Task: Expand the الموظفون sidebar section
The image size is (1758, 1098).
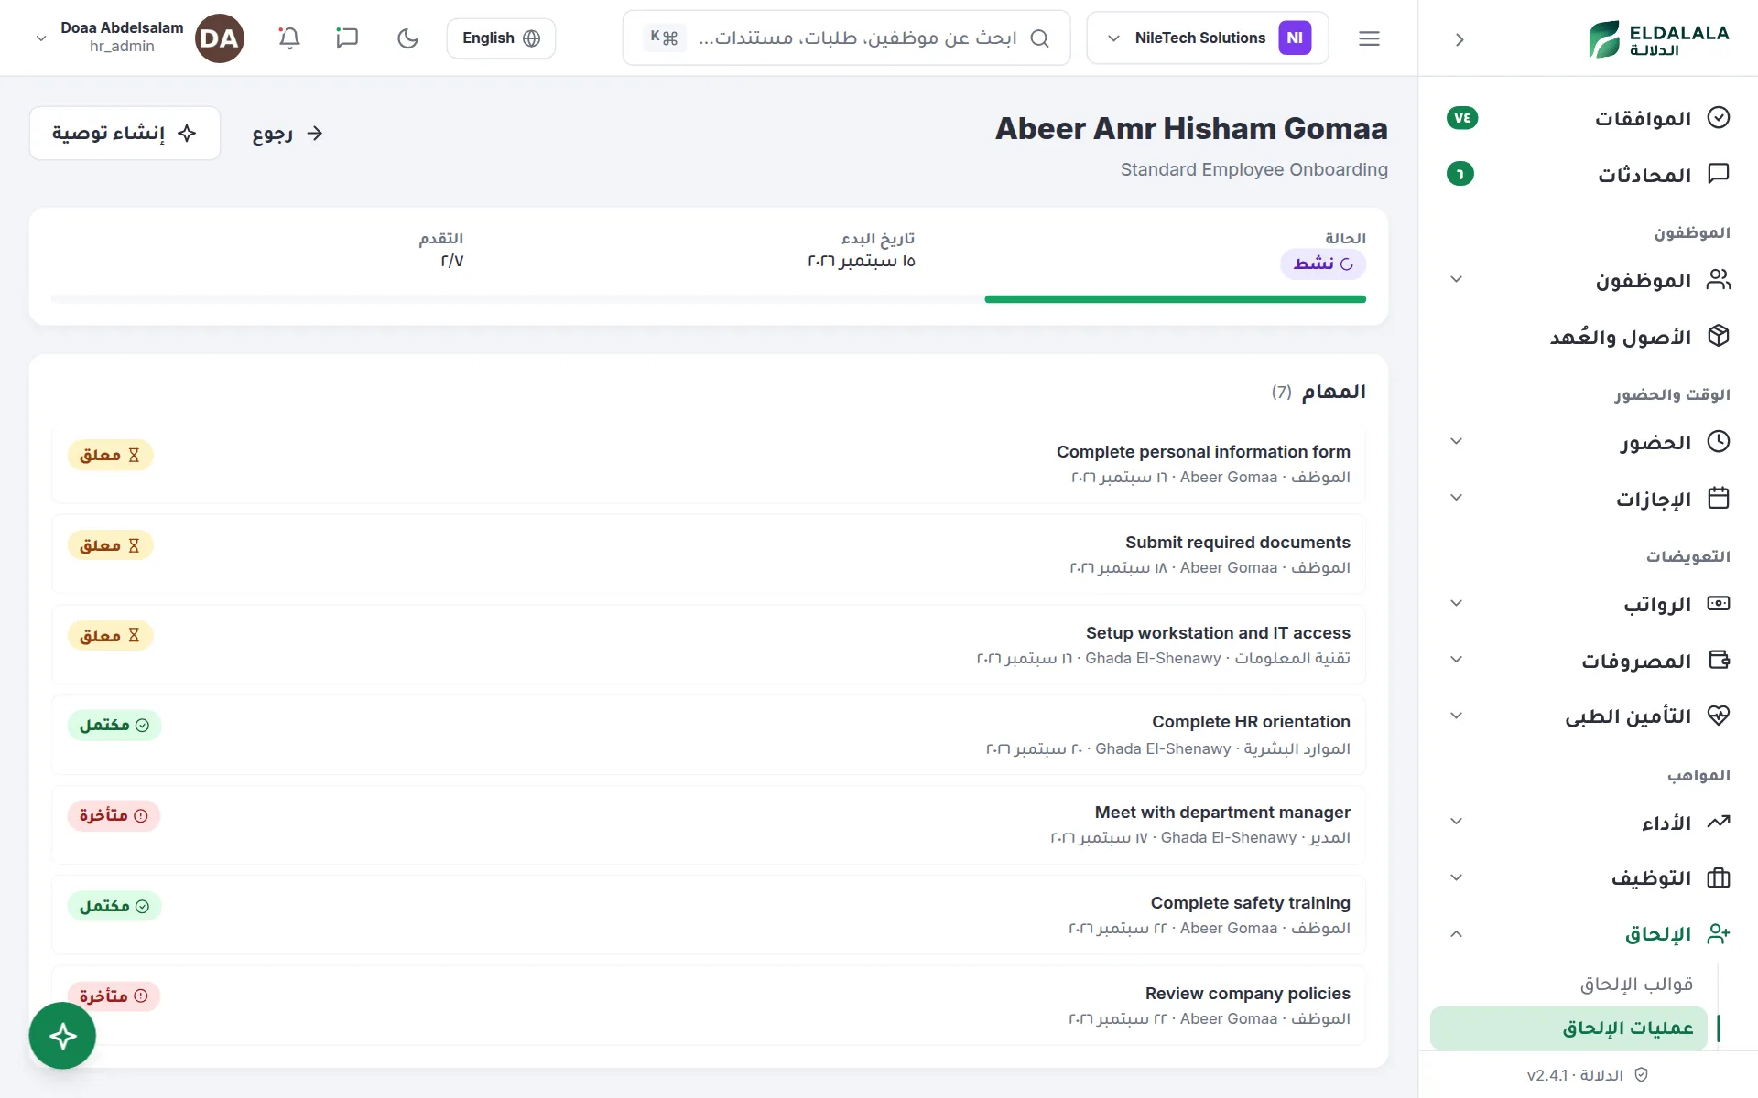Action: [x=1456, y=280]
